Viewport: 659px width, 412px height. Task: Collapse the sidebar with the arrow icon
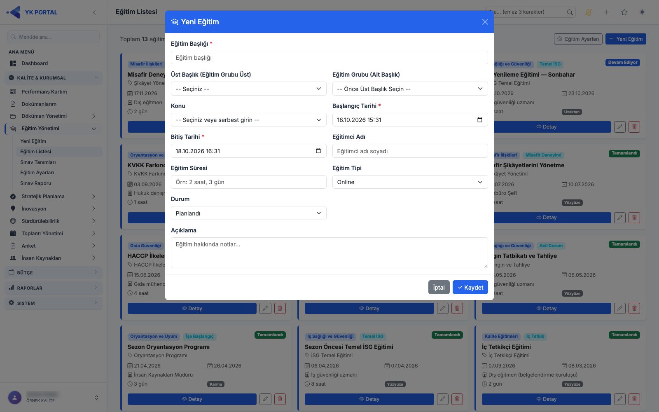(x=94, y=12)
